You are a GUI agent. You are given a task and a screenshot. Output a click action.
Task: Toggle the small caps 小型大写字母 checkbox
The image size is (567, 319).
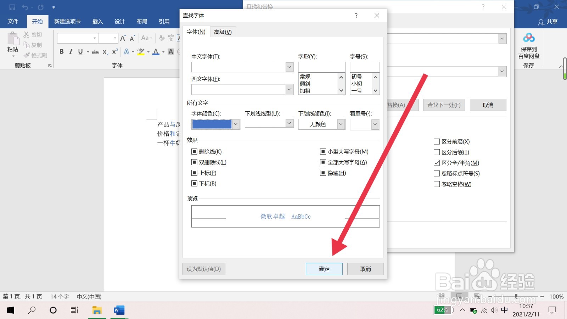(323, 152)
